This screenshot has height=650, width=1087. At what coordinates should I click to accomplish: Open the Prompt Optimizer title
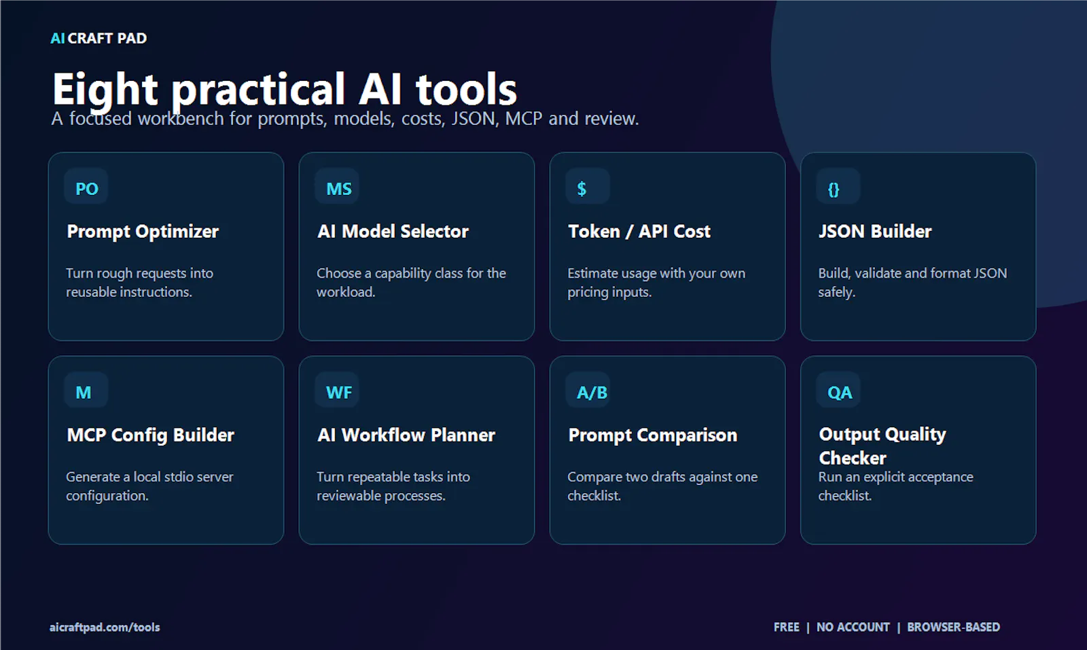click(143, 232)
